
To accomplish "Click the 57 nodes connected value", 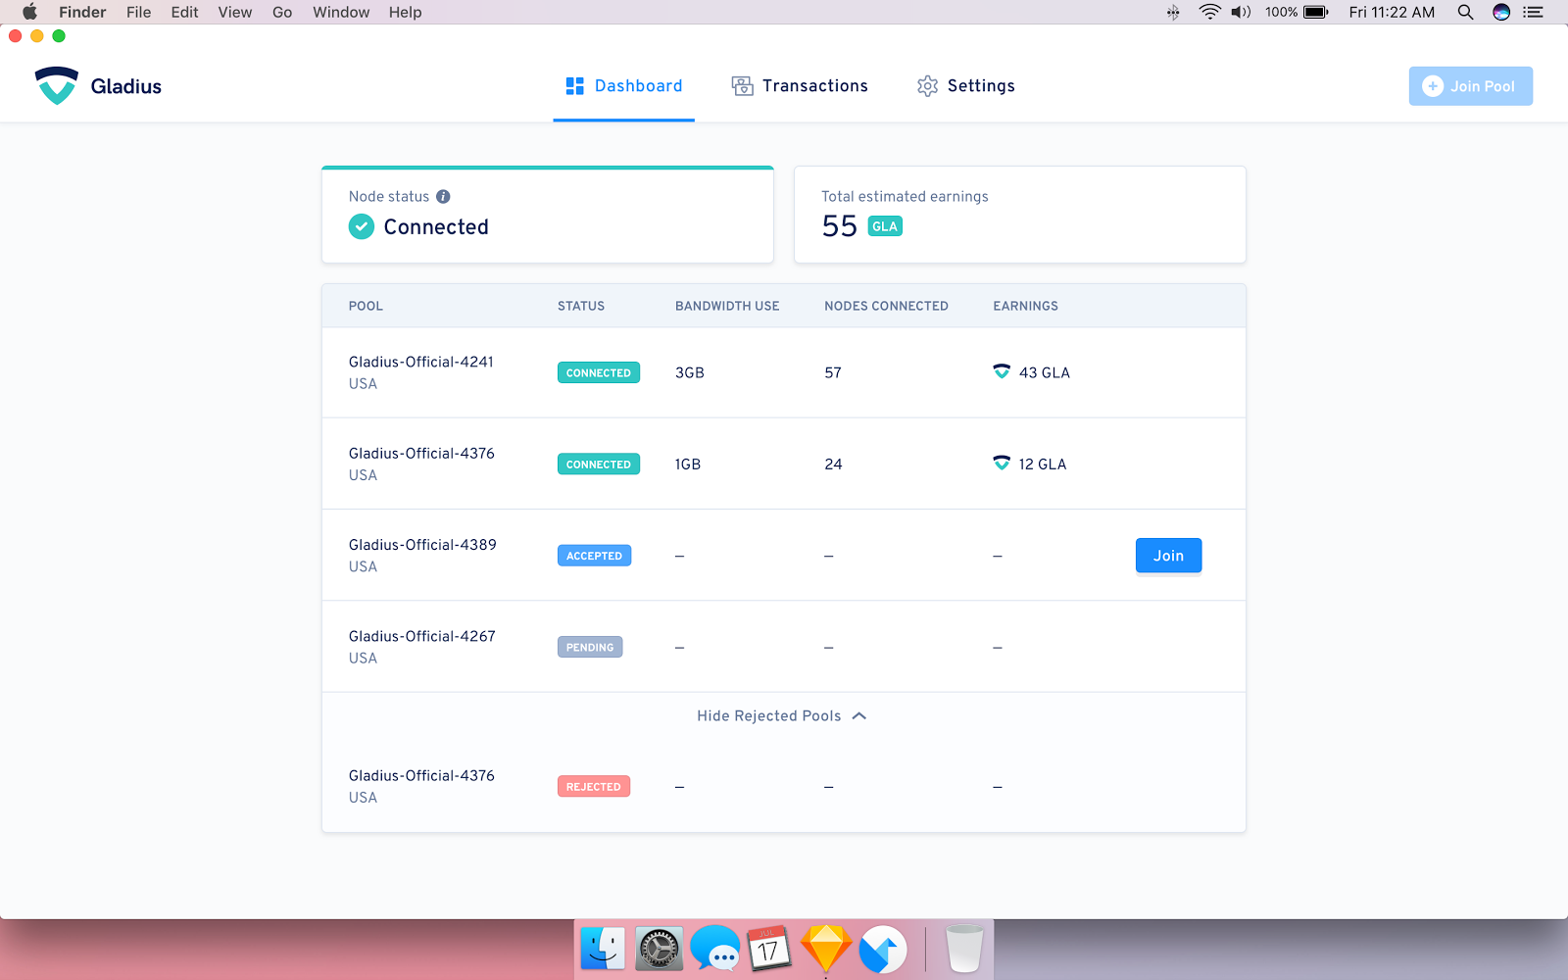I will click(833, 372).
